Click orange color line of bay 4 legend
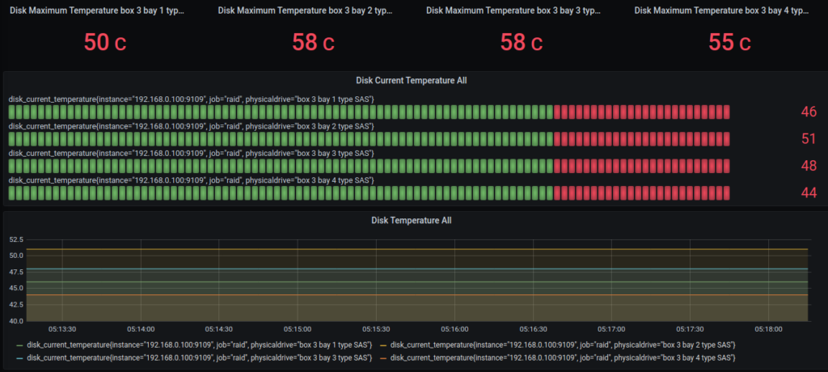 (383, 357)
